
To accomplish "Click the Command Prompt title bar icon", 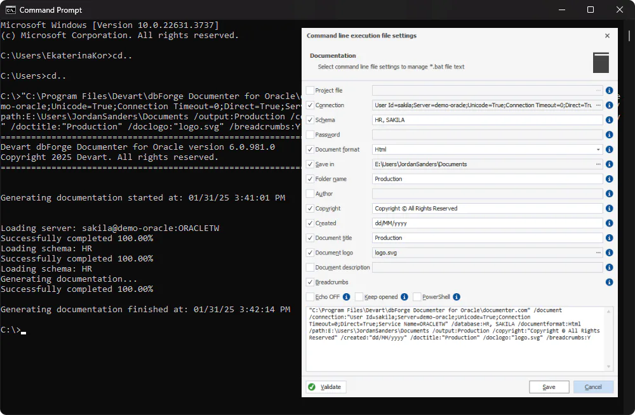I will click(x=11, y=10).
